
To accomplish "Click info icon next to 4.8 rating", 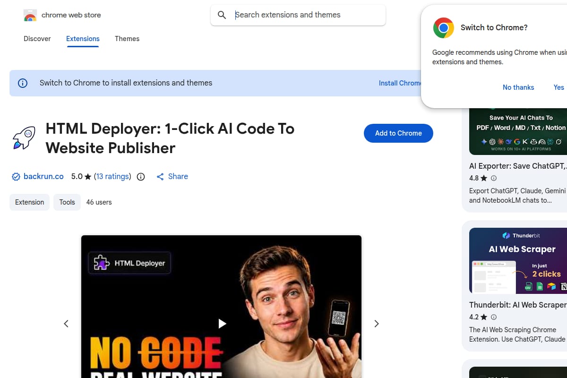I will click(494, 178).
